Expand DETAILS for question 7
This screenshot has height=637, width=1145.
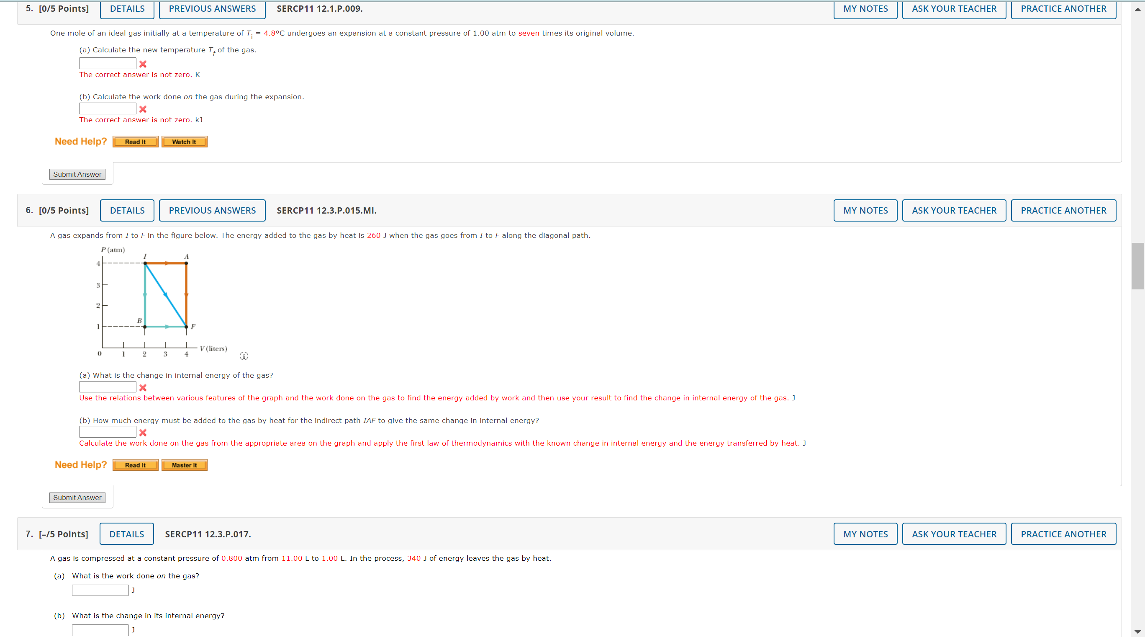pyautogui.click(x=127, y=534)
